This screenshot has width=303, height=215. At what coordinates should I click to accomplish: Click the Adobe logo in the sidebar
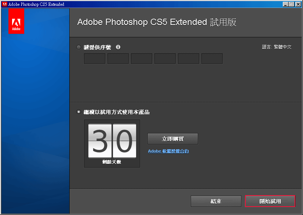point(16,21)
